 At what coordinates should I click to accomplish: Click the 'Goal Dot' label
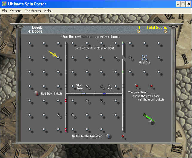(144, 63)
